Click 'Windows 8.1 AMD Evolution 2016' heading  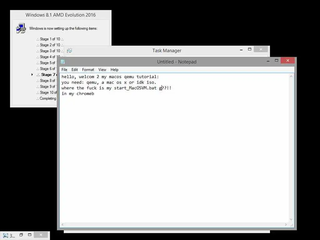tap(61, 15)
